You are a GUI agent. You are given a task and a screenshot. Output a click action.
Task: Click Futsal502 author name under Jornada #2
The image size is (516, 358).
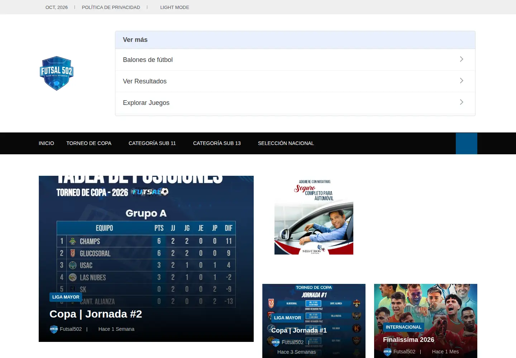pyautogui.click(x=71, y=329)
